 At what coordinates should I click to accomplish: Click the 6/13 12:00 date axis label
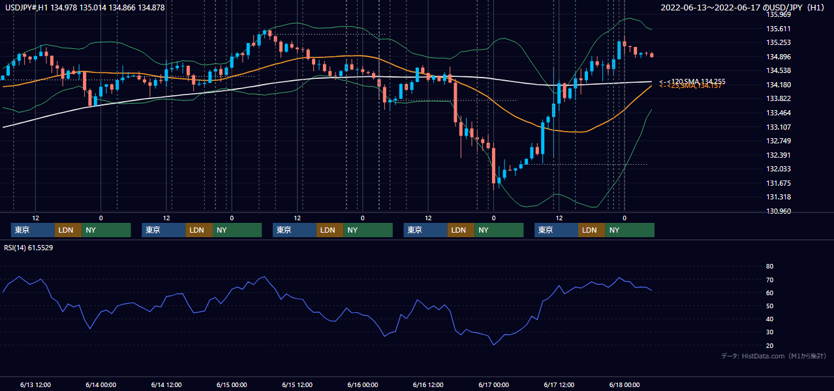pos(36,384)
